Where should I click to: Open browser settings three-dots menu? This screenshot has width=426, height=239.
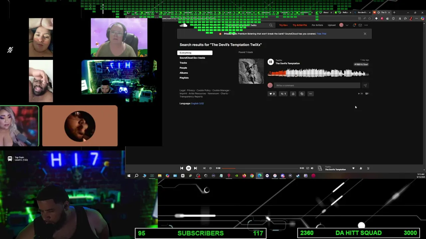pyautogui.click(x=416, y=19)
